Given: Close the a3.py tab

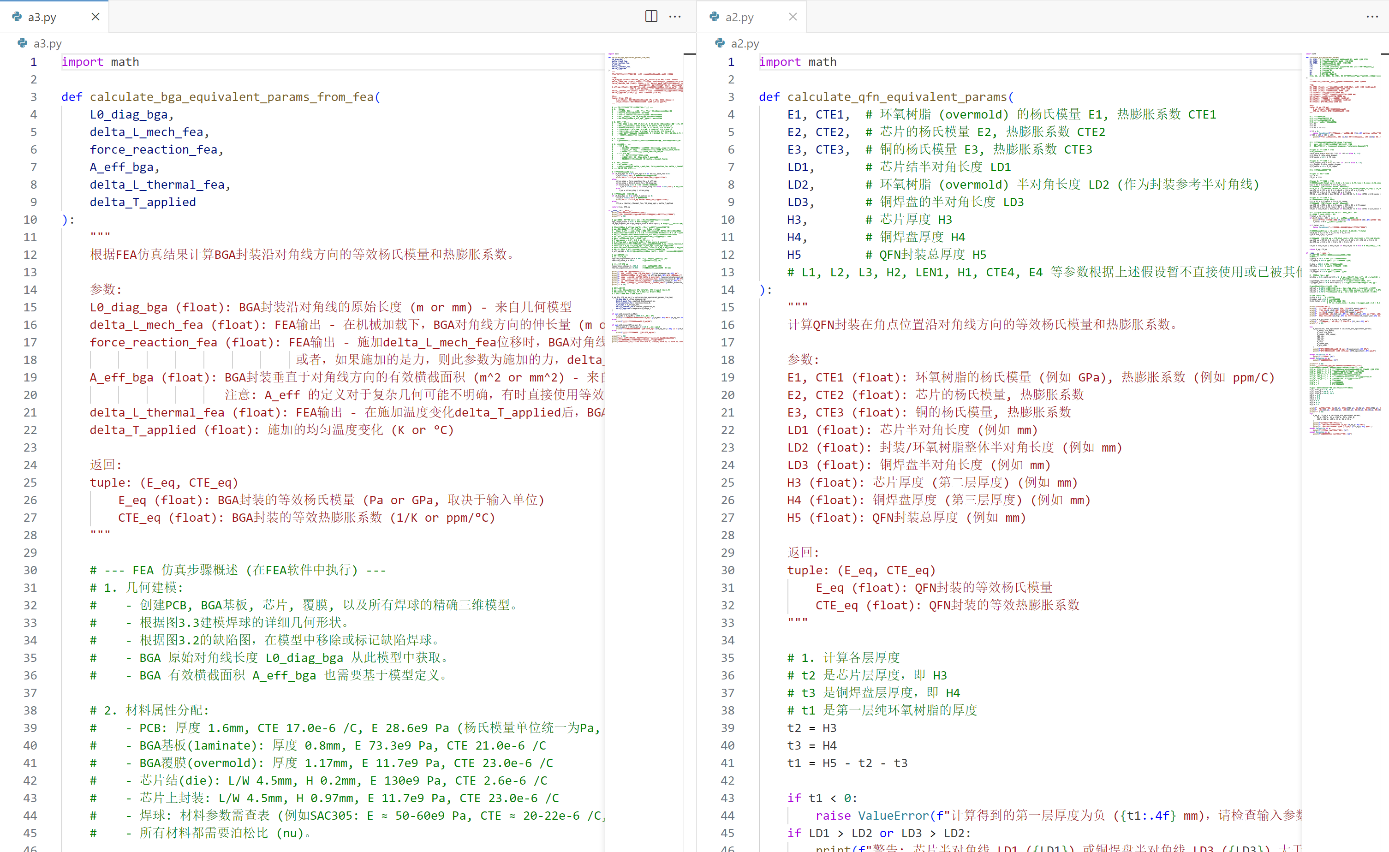Looking at the screenshot, I should (x=95, y=16).
